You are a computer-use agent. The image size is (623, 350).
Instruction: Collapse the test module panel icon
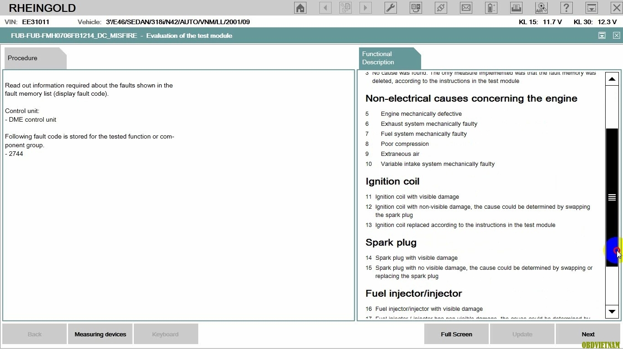pos(602,36)
